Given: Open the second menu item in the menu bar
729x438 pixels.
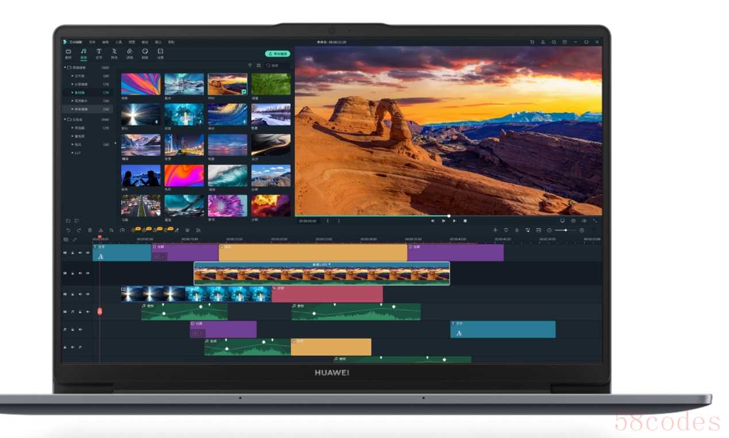Looking at the screenshot, I should [92, 42].
